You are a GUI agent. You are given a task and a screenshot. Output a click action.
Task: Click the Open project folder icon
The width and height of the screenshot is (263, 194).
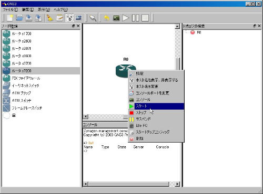pyautogui.click(x=19, y=18)
